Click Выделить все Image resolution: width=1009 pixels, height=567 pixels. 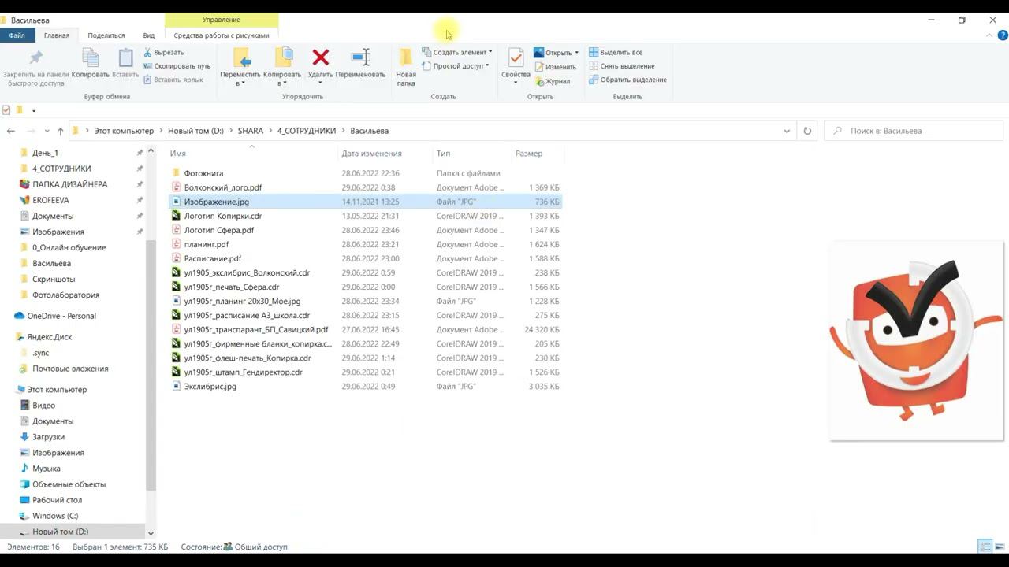click(616, 53)
